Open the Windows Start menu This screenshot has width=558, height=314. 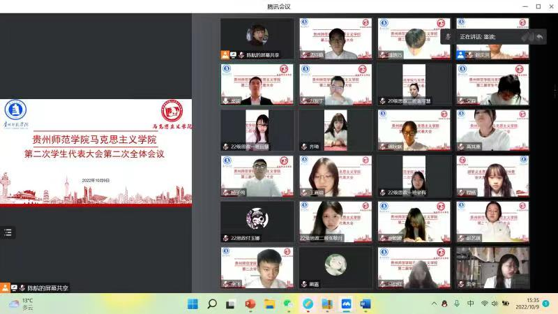[193, 304]
